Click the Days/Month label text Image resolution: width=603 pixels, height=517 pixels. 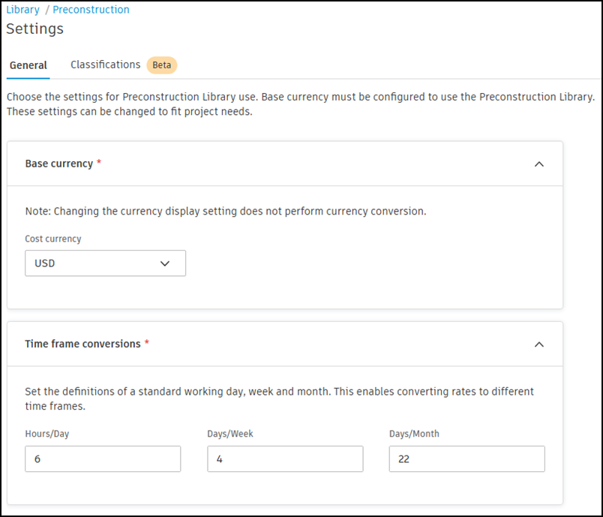point(414,434)
